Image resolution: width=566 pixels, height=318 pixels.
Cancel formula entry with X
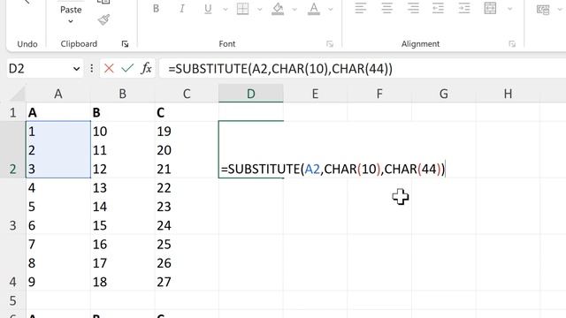(x=109, y=68)
